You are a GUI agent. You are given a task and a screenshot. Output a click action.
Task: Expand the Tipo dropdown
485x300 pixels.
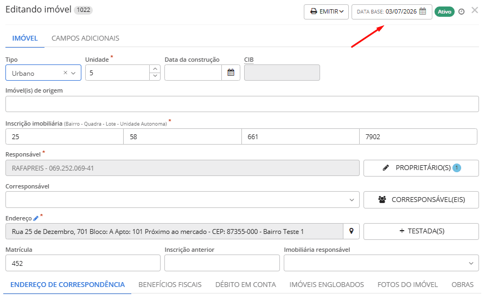coord(73,73)
